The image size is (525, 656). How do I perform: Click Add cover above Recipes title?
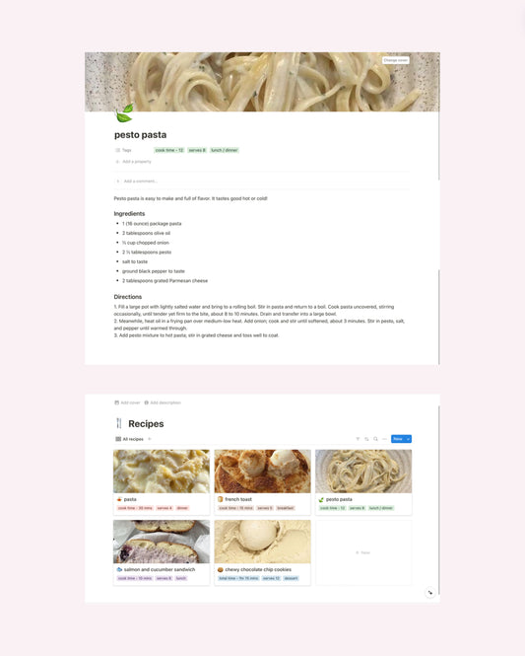pos(127,402)
